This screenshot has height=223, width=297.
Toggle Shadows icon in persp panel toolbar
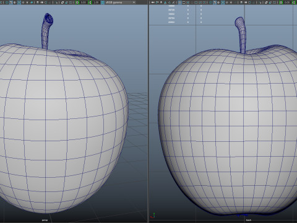[32, 2]
